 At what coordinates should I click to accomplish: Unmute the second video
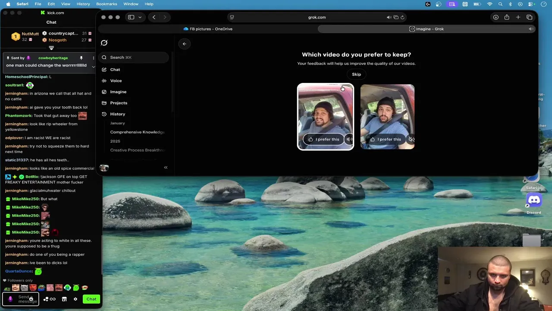point(411,139)
